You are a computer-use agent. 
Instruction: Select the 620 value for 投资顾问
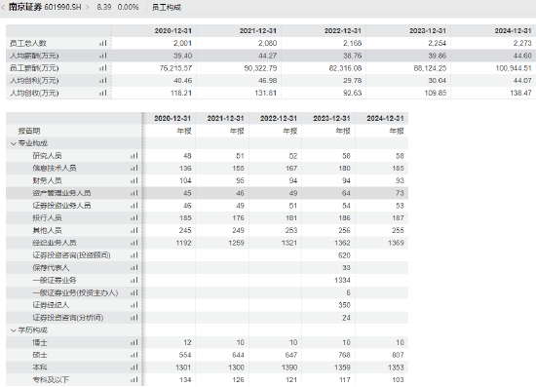[x=345, y=255]
